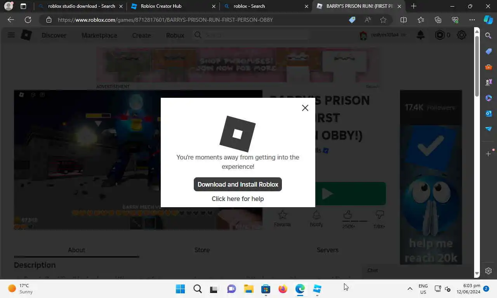Viewport: 497px width, 298px height.
Task: Open browser profile avatar
Action: point(9,6)
